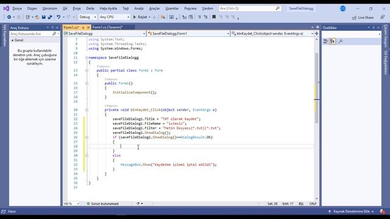Toggle pin on the Form1.cs tab
This screenshot has height=219, width=390.
[83, 27]
